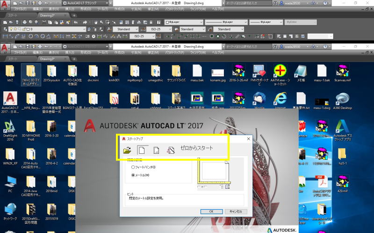Open workspace dropdown AutoCAD LT クラシック
Image resolution: width=374 pixels, height=233 pixels.
[x=85, y=3]
